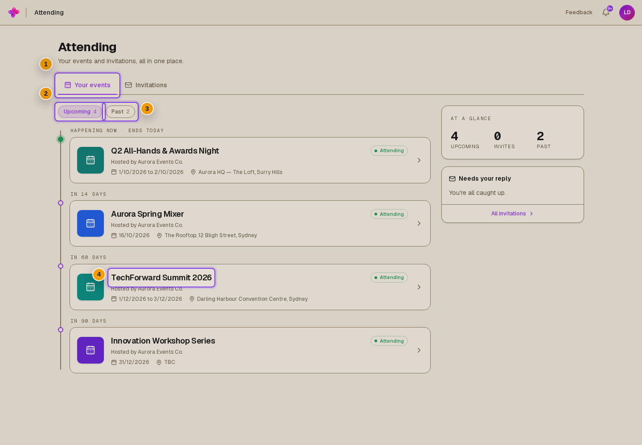The width and height of the screenshot is (642, 445).
Task: Click the TechForward Summit 2026 title
Action: click(161, 278)
